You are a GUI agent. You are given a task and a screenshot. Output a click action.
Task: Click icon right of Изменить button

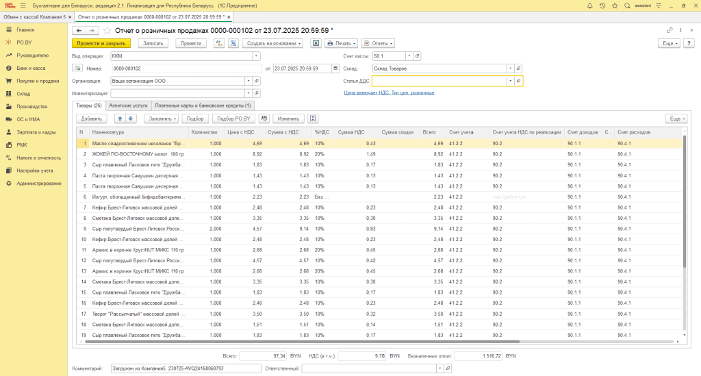(x=313, y=118)
